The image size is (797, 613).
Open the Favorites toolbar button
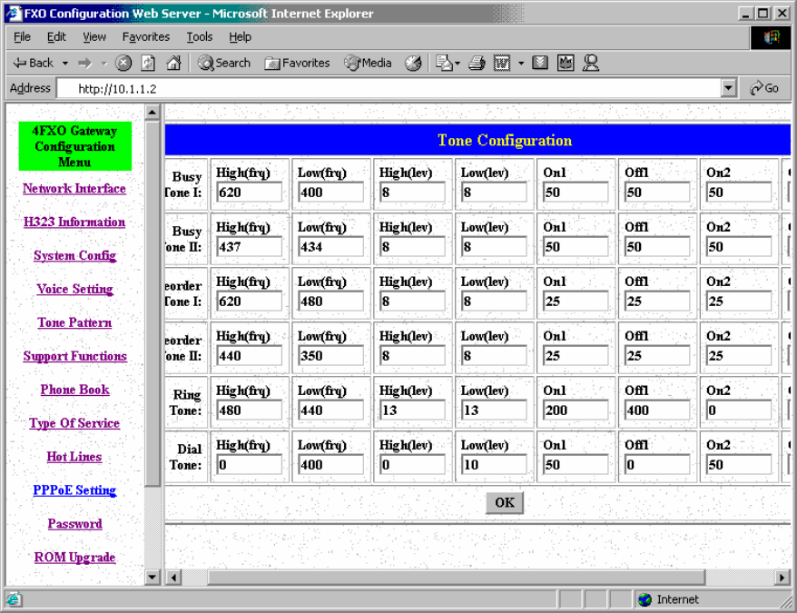297,64
